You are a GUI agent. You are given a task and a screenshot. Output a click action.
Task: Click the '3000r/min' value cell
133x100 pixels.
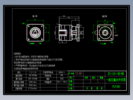[x=33, y=82]
